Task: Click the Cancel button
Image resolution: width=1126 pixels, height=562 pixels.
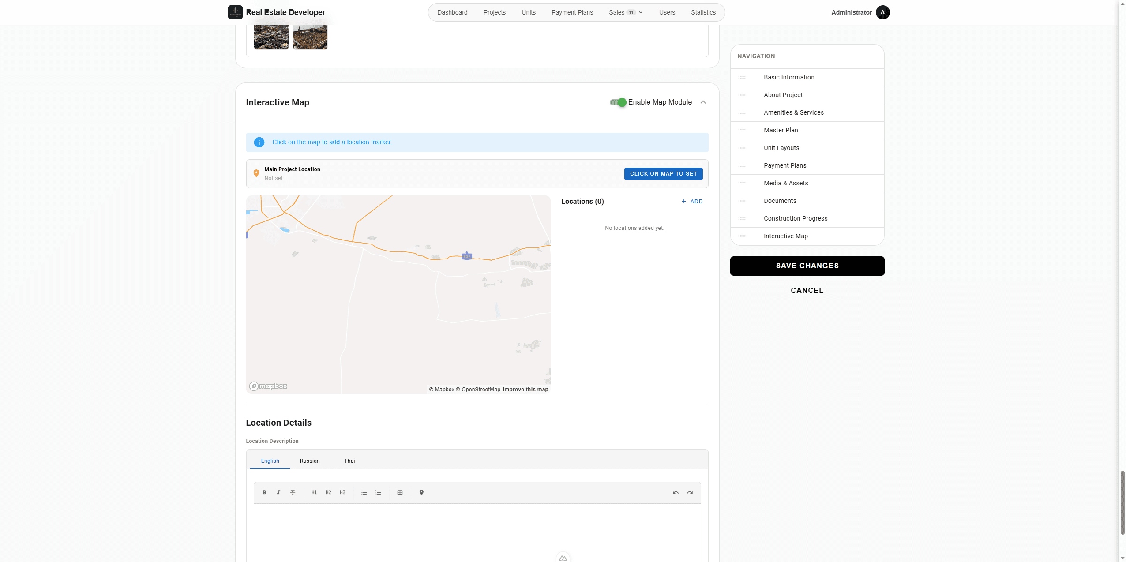Action: coord(807,290)
